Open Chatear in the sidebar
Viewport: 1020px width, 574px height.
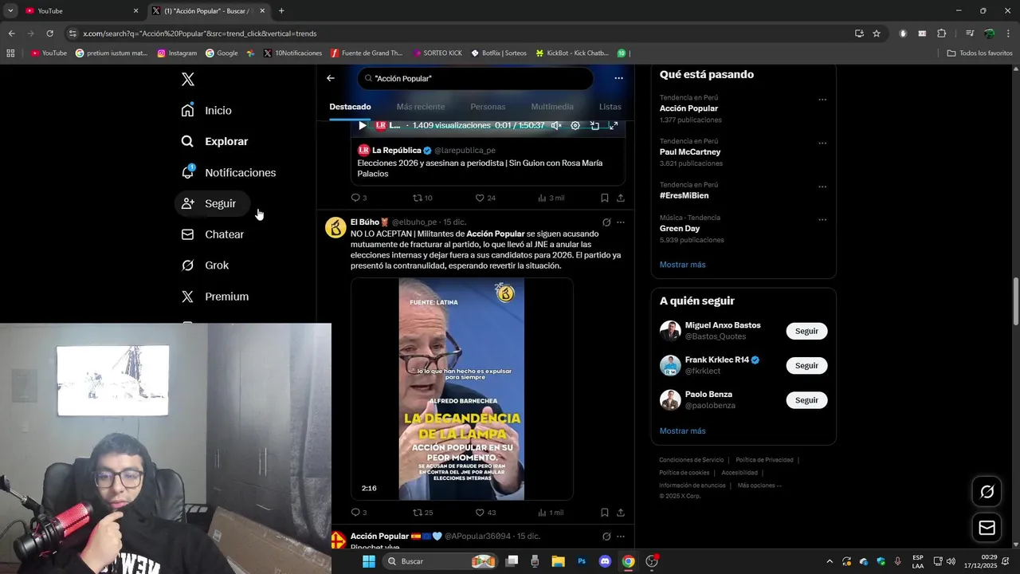(213, 234)
